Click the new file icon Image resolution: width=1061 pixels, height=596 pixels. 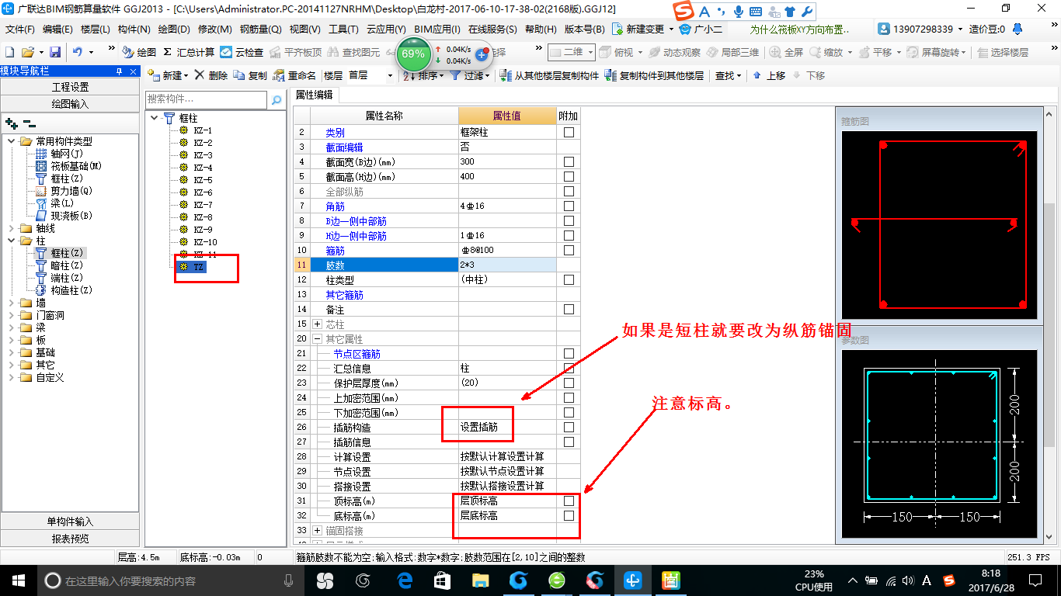point(9,52)
